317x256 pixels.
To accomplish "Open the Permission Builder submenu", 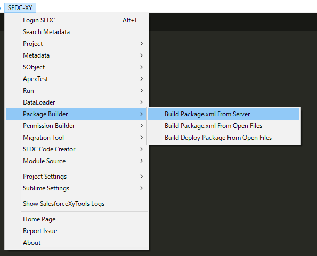I will [77, 126].
